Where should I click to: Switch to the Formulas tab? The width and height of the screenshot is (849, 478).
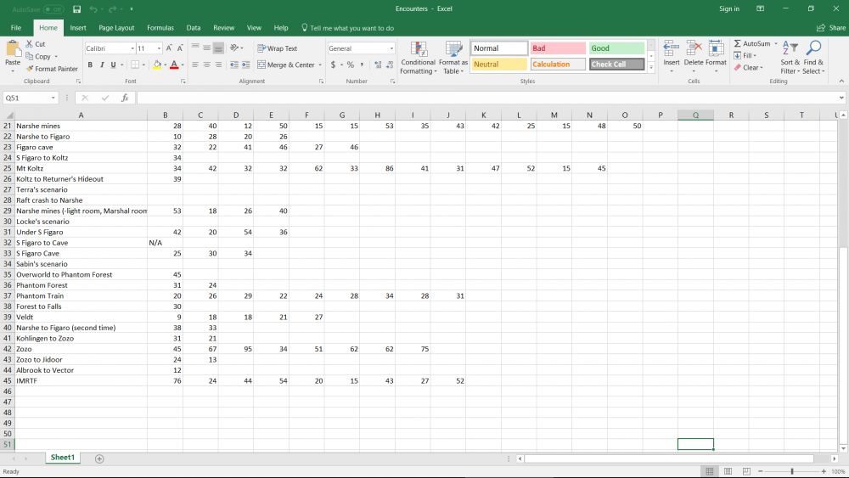(160, 28)
